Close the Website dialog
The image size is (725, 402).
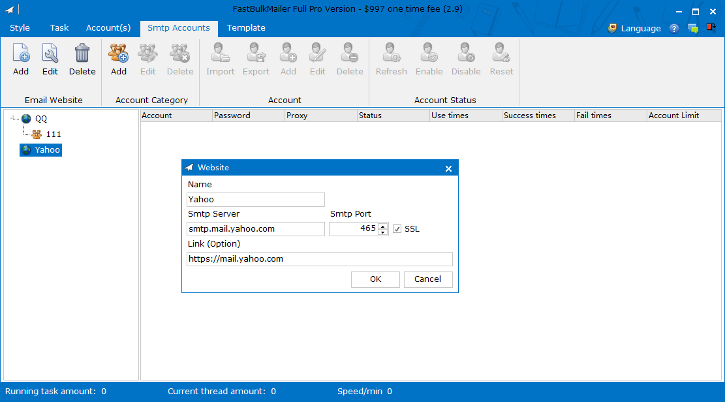point(448,168)
